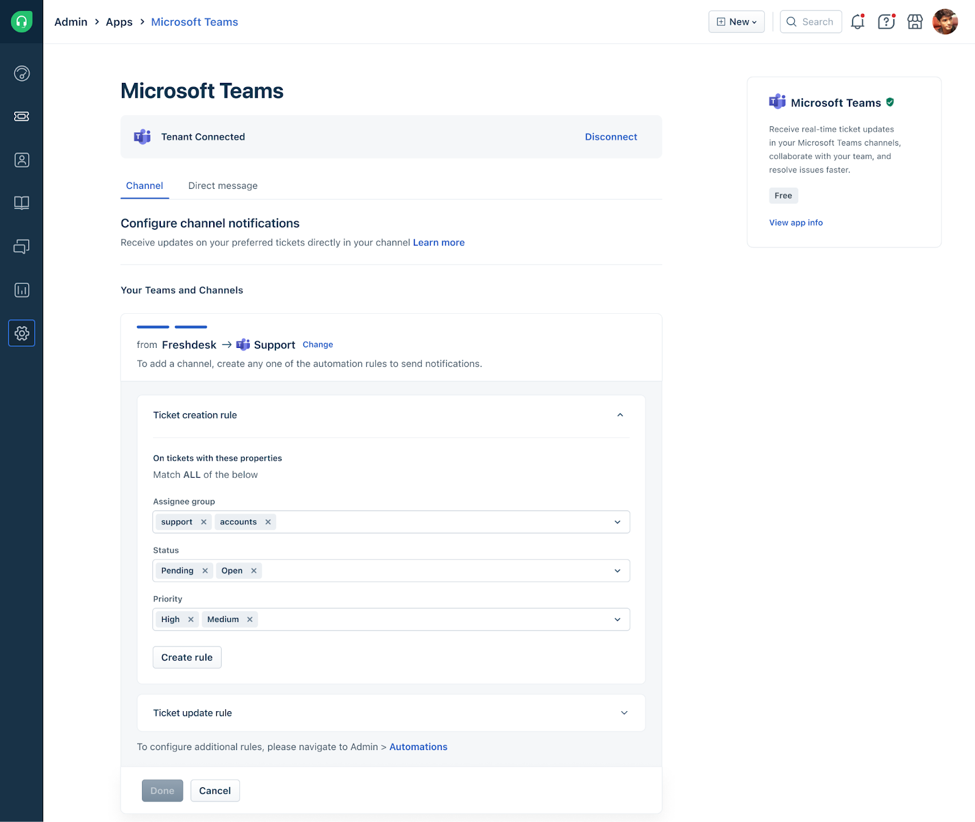The height and width of the screenshot is (822, 975).
Task: Open the user profile avatar
Action: pos(945,22)
